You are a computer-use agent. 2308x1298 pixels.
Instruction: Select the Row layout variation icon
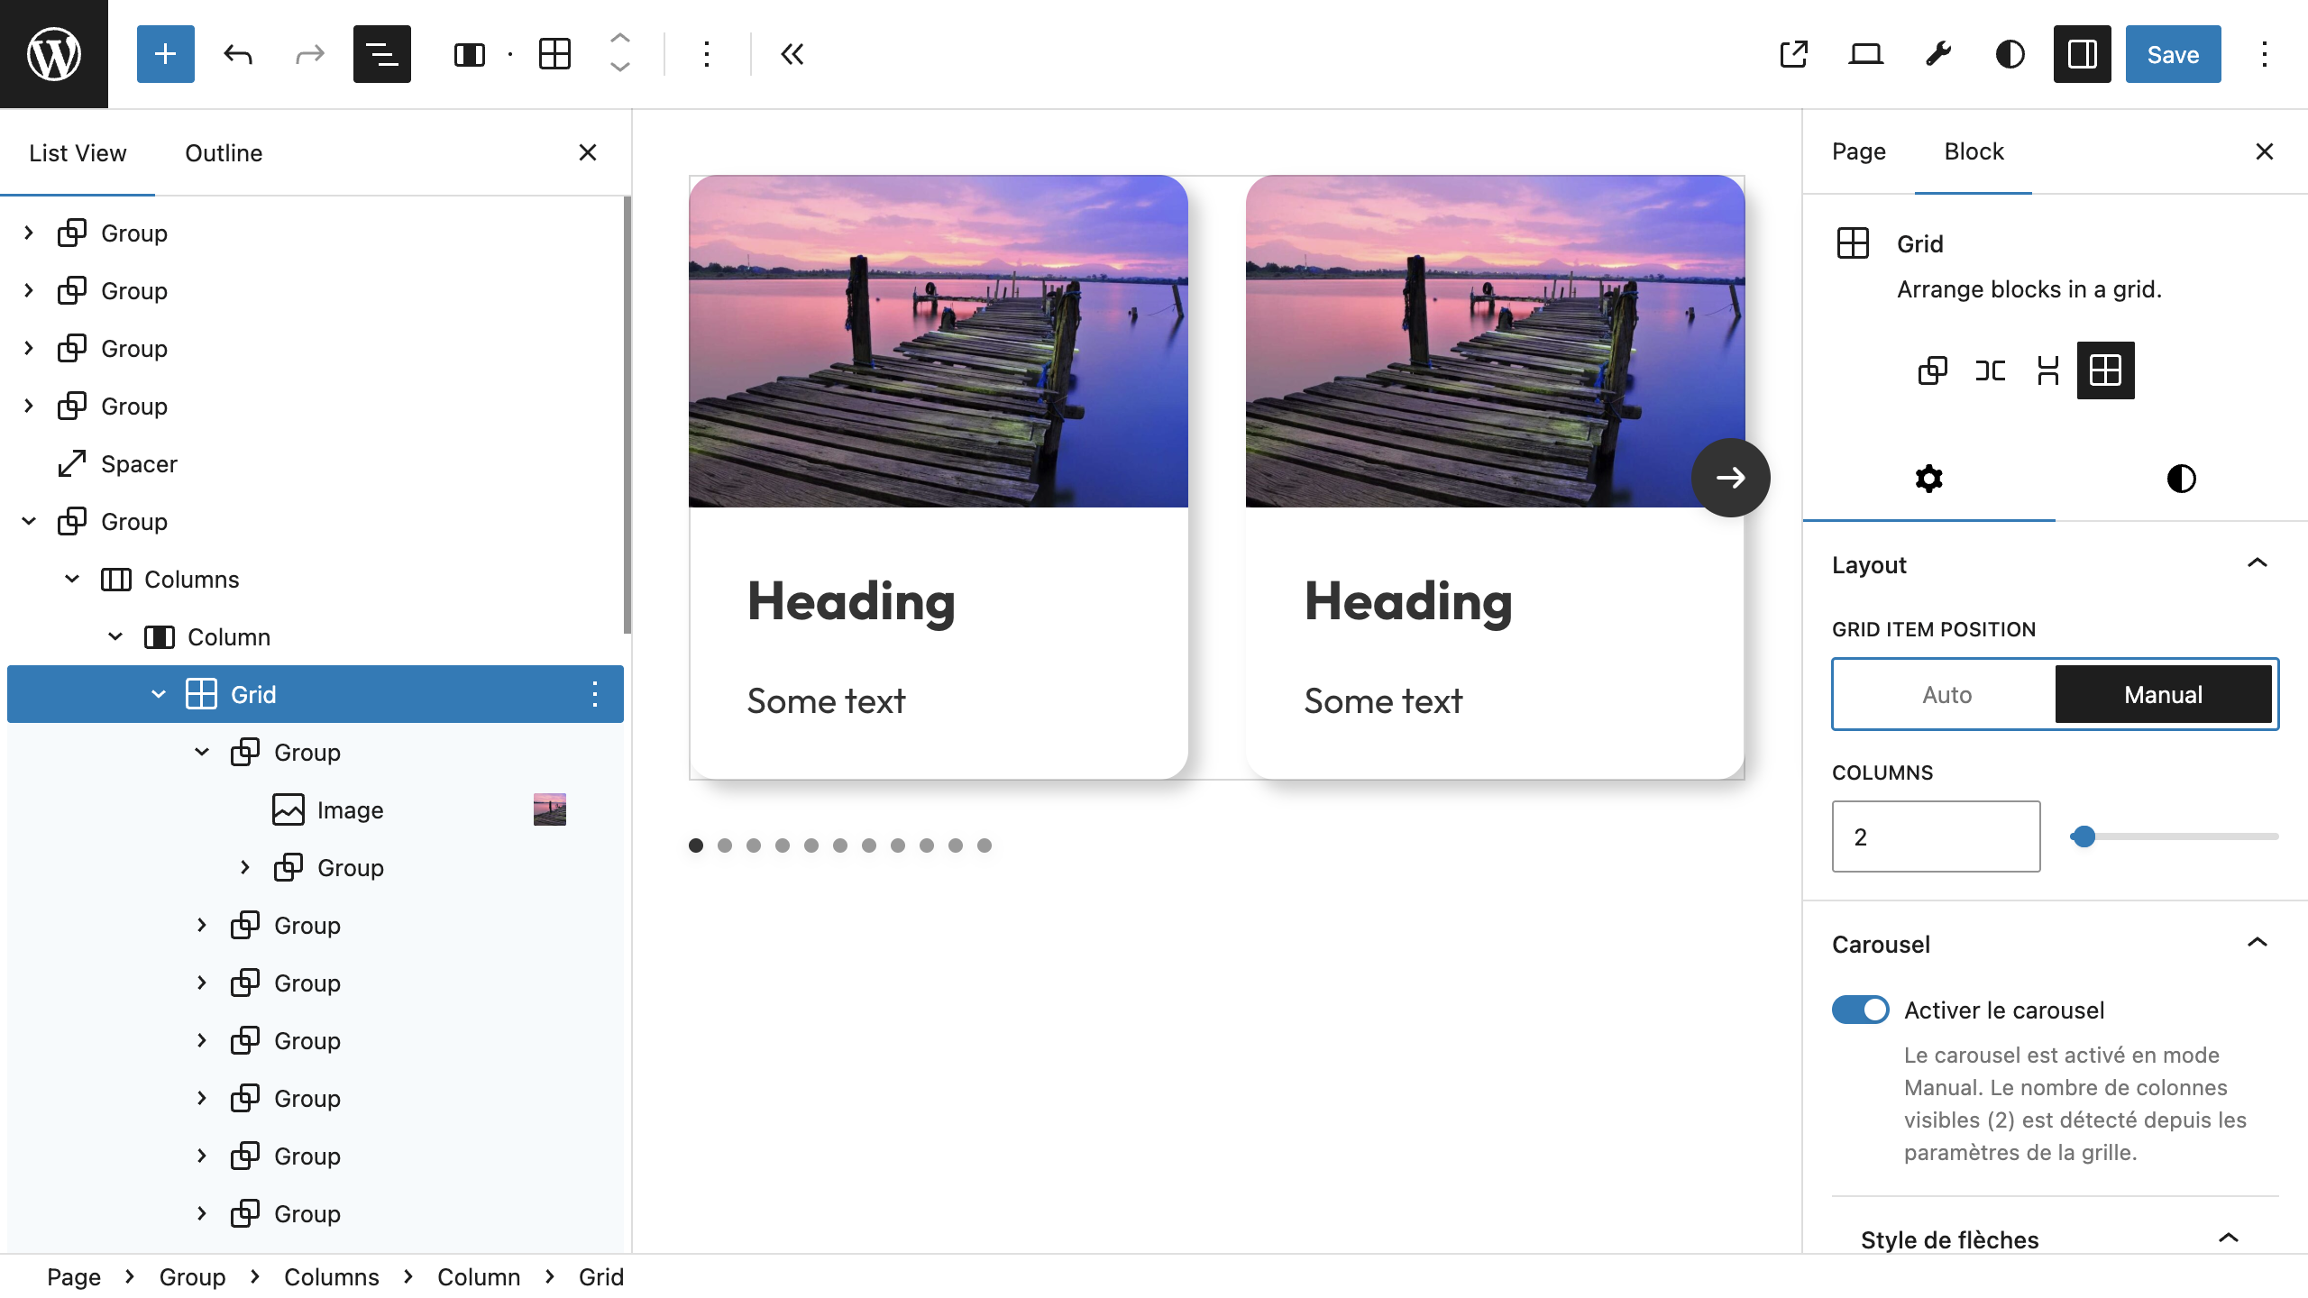(x=1990, y=370)
